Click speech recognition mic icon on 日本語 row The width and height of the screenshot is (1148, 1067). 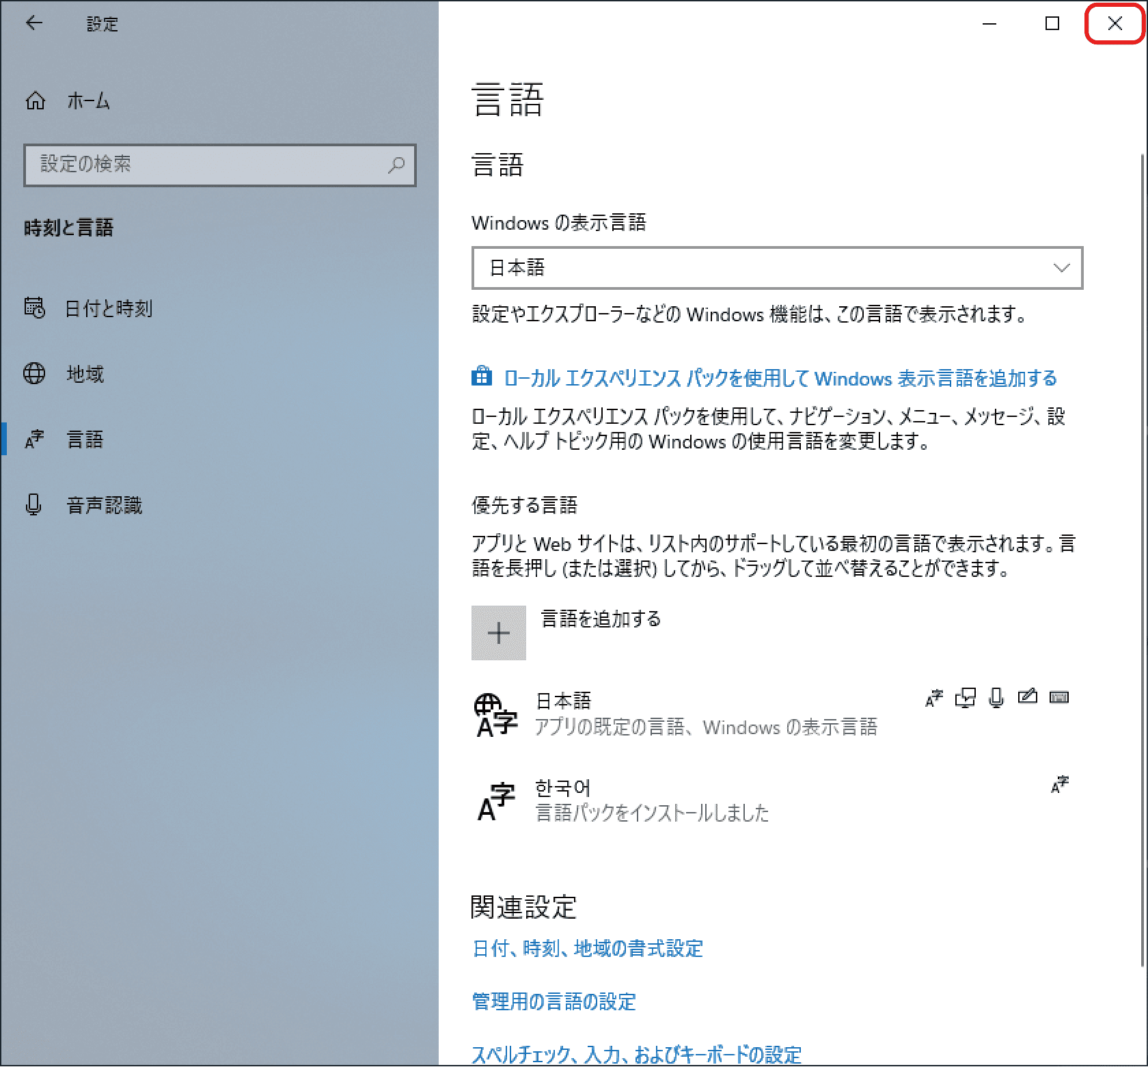tap(996, 698)
